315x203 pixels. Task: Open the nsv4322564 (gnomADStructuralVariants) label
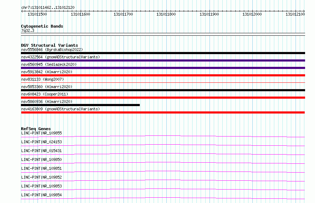(61, 57)
